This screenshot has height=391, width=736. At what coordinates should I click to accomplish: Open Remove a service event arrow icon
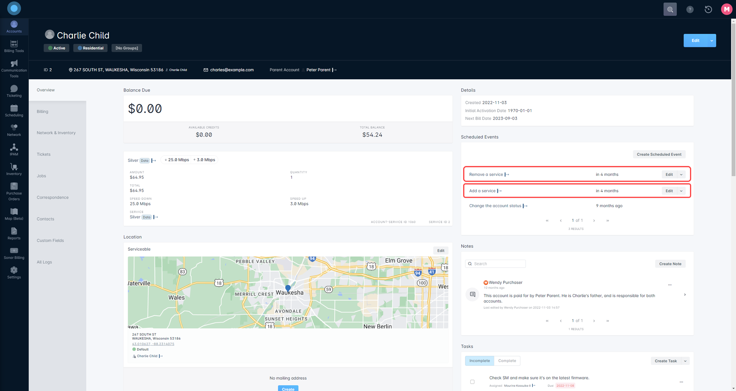[x=507, y=174]
